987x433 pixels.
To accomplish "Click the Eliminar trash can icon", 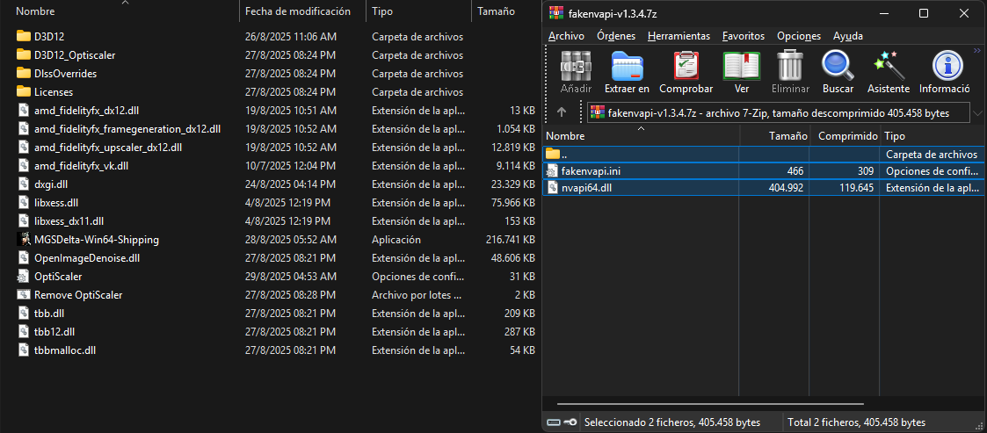I will pos(790,71).
